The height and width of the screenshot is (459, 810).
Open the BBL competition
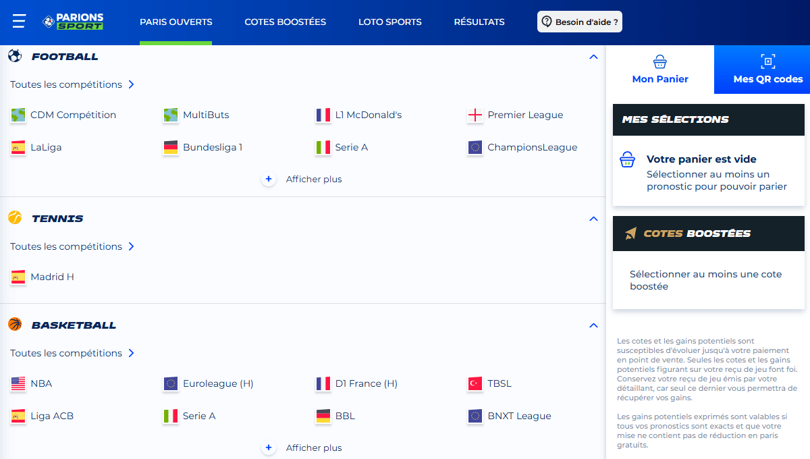tap(345, 416)
